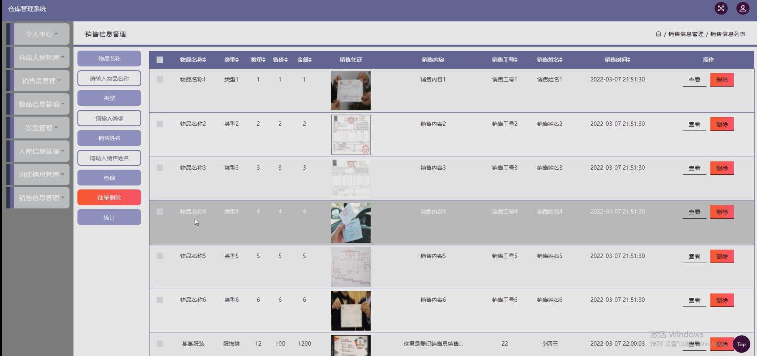The image size is (757, 356).
Task: Click 销售内容1 cell text
Action: tap(433, 79)
